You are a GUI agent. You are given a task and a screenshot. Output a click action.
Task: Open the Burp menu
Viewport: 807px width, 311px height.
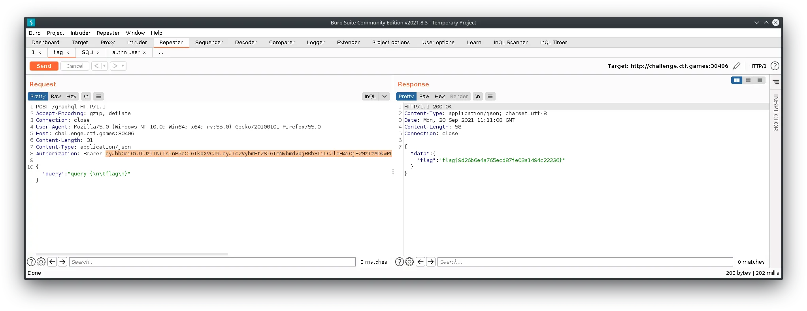click(x=35, y=33)
